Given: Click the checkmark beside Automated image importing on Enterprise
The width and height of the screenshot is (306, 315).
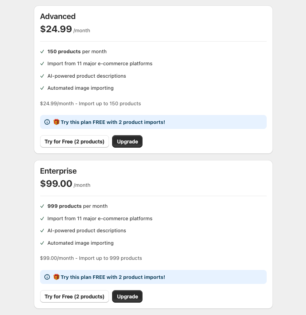Looking at the screenshot, I should (42, 243).
